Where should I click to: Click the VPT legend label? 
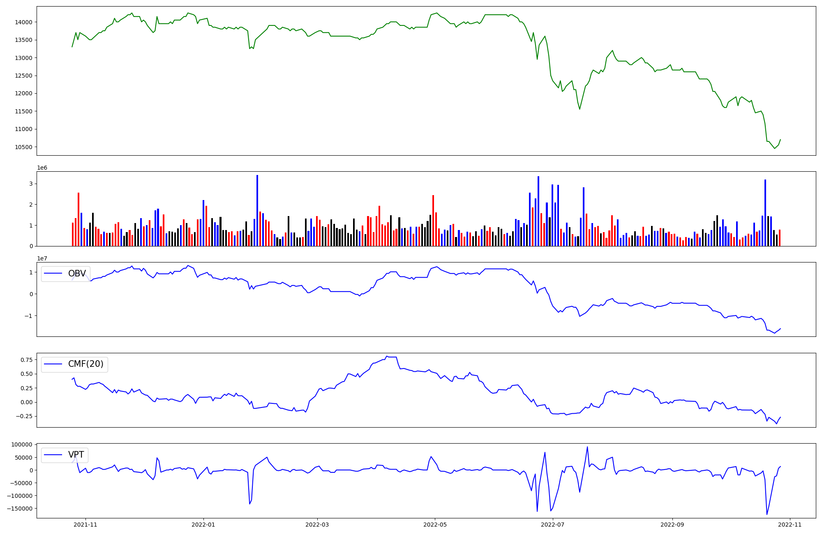pyautogui.click(x=76, y=455)
